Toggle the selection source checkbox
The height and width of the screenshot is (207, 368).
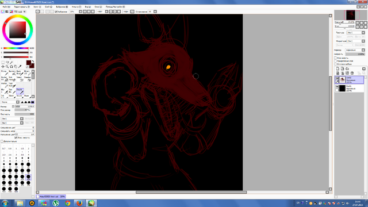point(336,64)
